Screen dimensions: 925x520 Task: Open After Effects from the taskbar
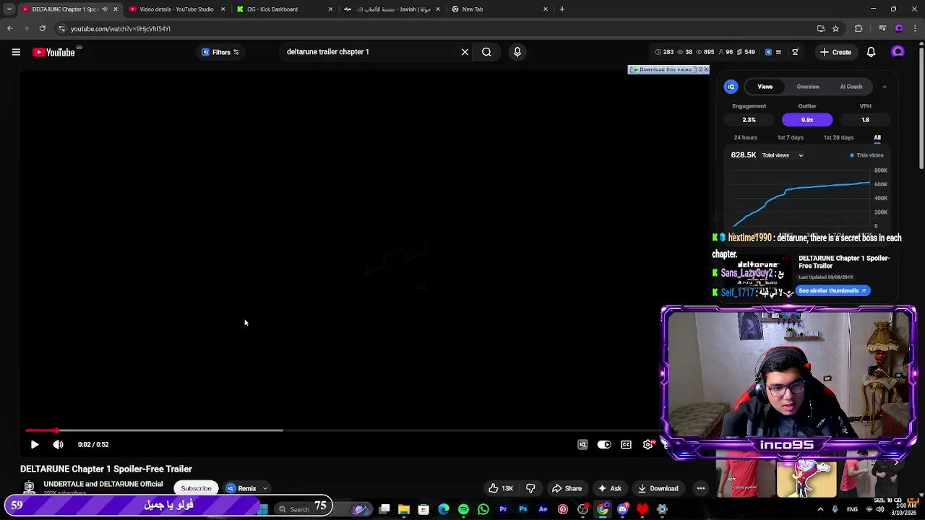coord(543,510)
